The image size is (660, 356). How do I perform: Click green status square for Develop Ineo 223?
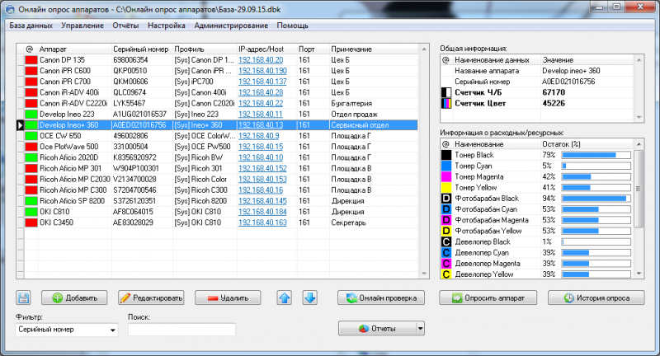pos(31,114)
